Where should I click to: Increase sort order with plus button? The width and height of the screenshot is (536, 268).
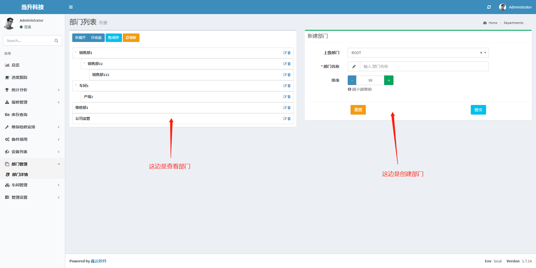pos(389,80)
